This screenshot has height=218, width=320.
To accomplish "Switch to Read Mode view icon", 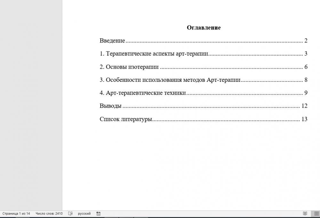I will tap(305, 214).
